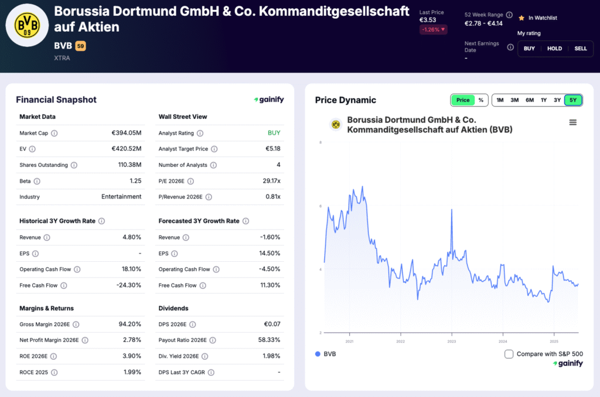Click the gainify logo in Financial Snapshot
This screenshot has height=397, width=600.
[269, 100]
